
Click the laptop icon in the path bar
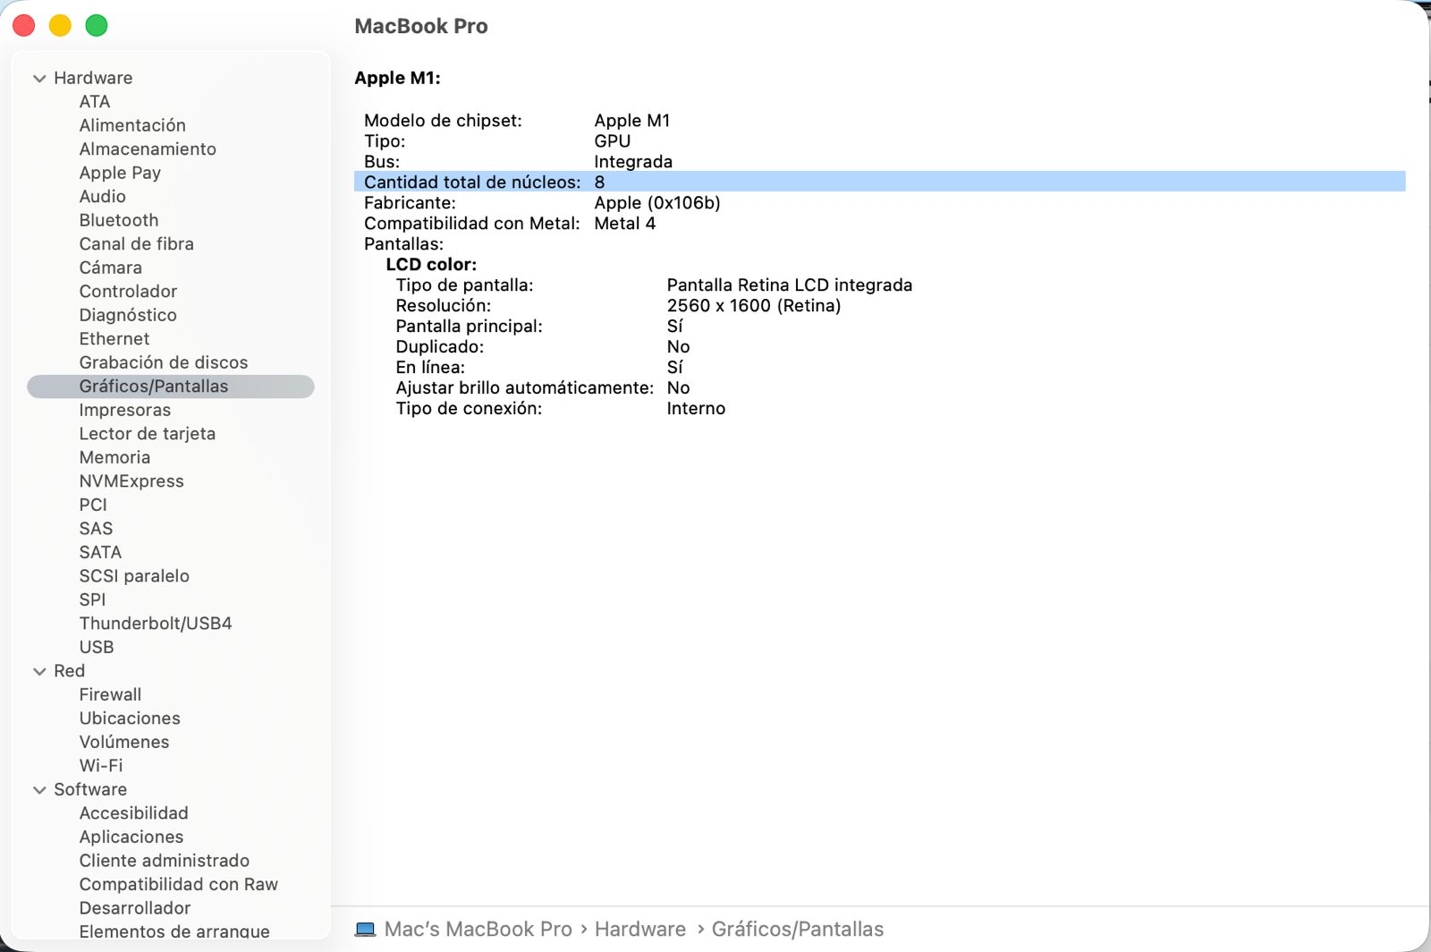click(x=365, y=930)
